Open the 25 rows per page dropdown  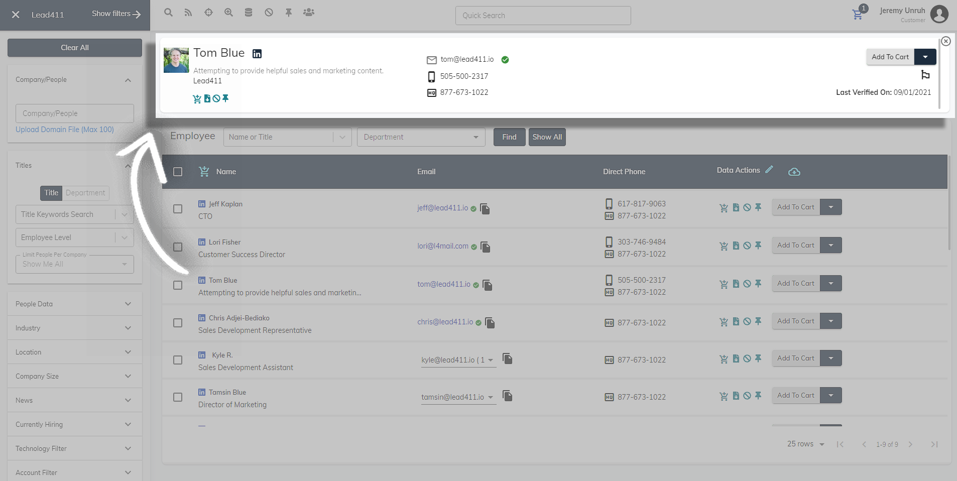(x=805, y=444)
